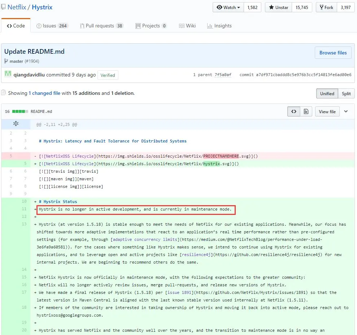Open the Insights tab

click(219, 26)
